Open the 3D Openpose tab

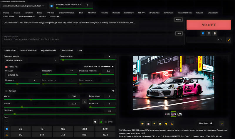[x=154, y=13]
